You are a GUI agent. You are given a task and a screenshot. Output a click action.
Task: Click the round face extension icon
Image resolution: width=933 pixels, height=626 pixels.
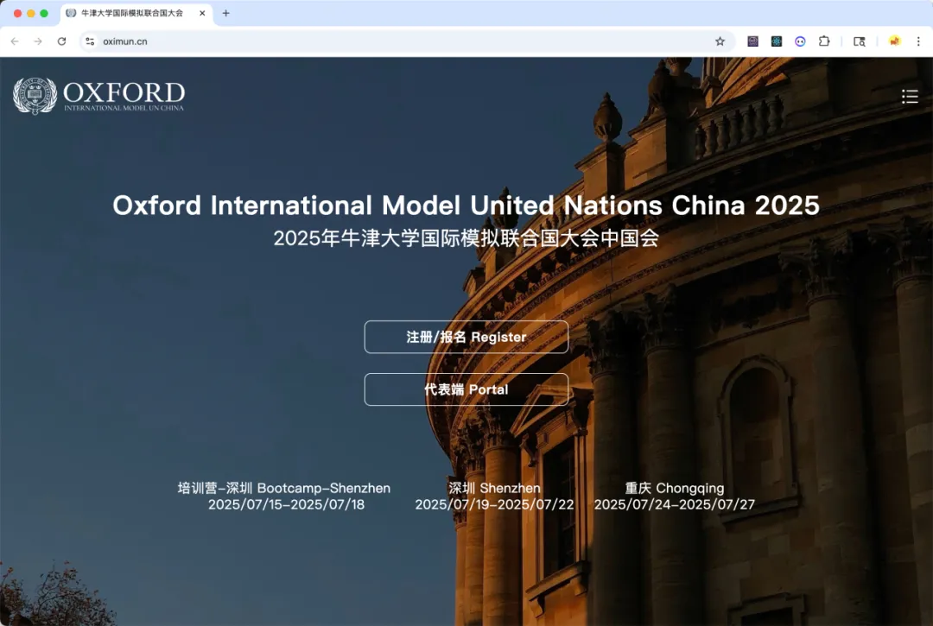point(800,41)
